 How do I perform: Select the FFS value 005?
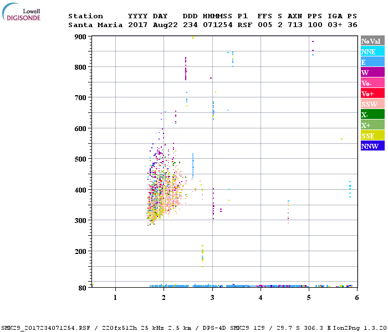(265, 25)
